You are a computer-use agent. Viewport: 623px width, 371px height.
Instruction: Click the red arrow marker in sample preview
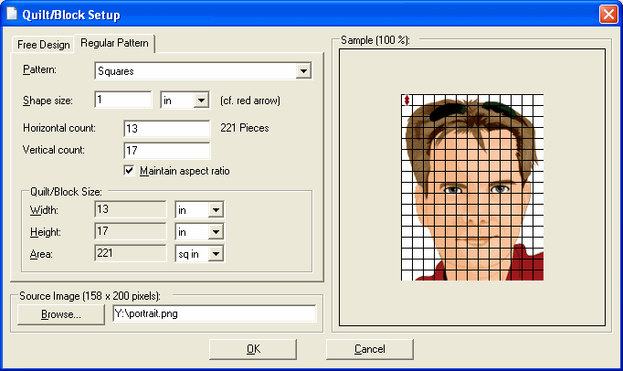[x=407, y=100]
